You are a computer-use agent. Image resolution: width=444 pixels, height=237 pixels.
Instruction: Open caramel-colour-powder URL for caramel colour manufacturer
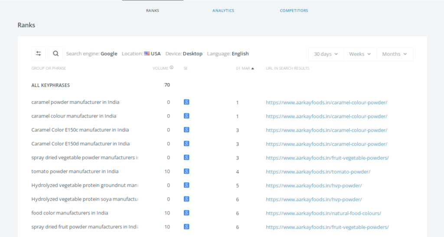click(x=326, y=116)
